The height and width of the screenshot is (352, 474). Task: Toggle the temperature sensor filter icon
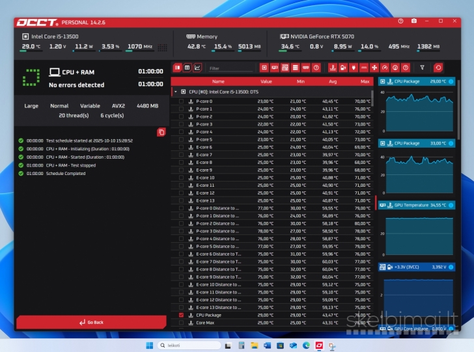tap(332, 68)
